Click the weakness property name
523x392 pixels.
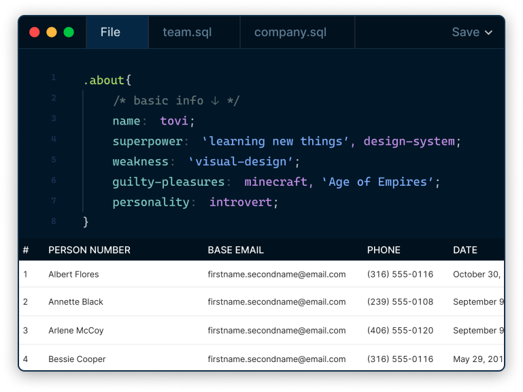140,161
